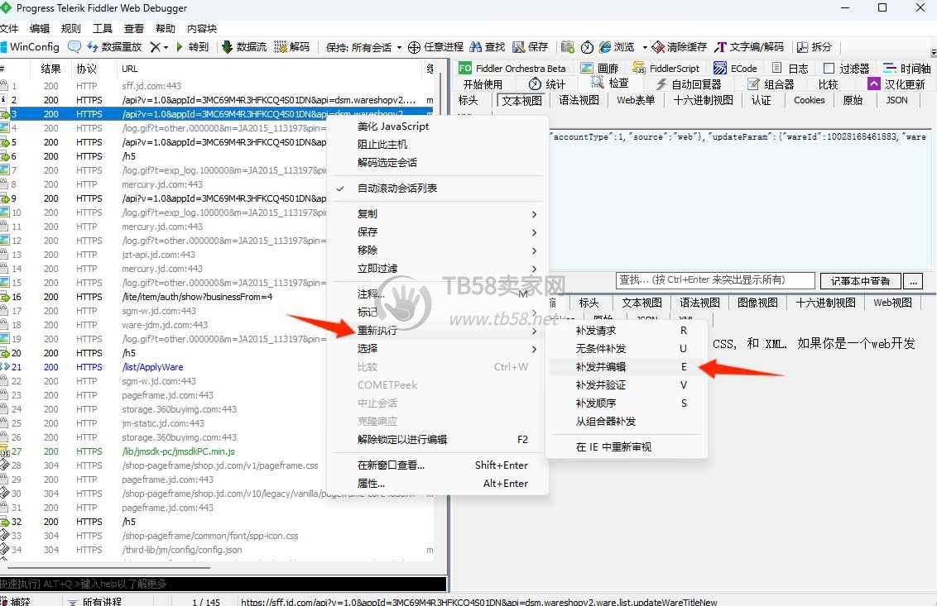Open the ECode tab
The image size is (937, 606).
[x=735, y=68]
